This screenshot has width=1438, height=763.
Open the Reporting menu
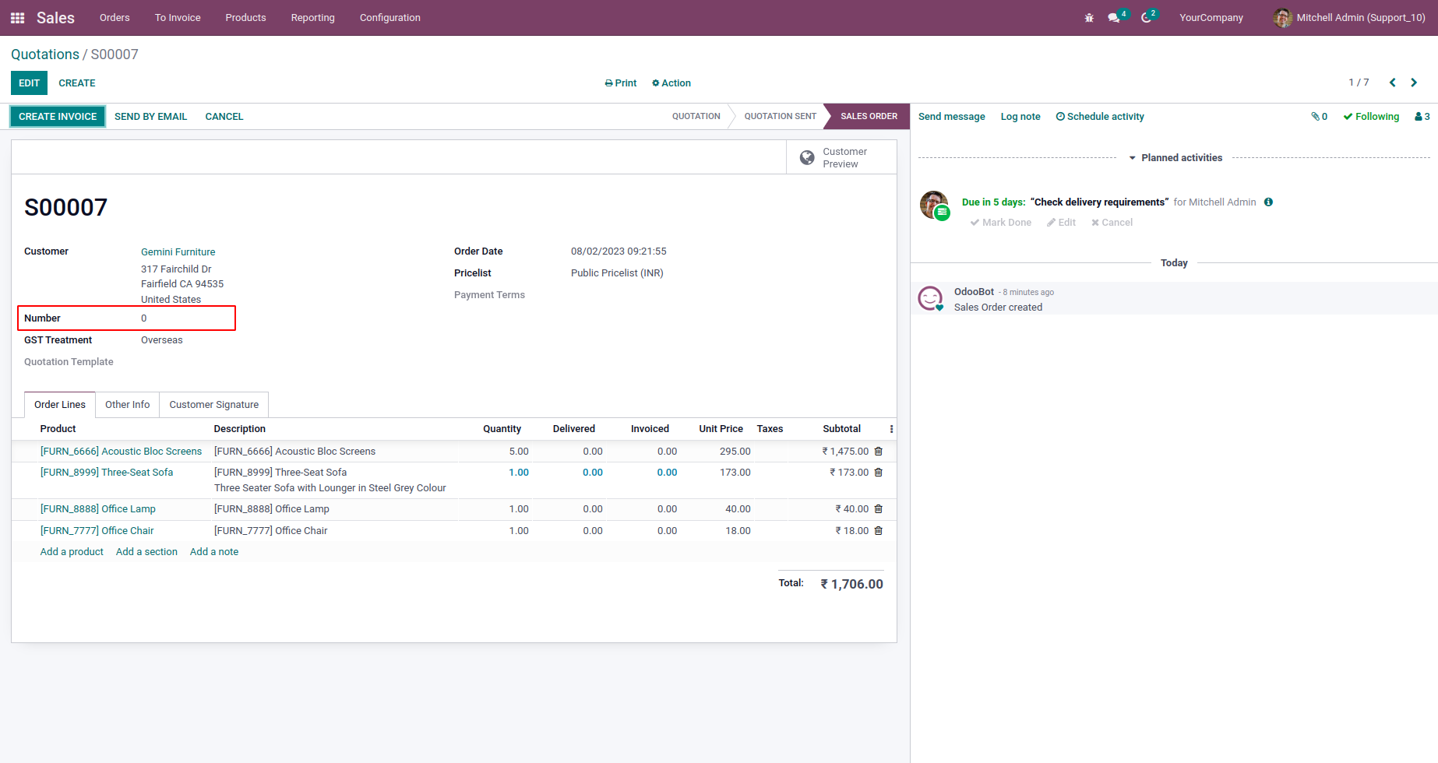(x=312, y=18)
